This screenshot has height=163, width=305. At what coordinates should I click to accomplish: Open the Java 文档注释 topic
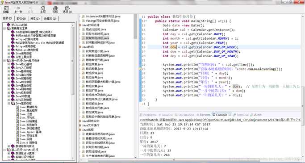coord(29,135)
